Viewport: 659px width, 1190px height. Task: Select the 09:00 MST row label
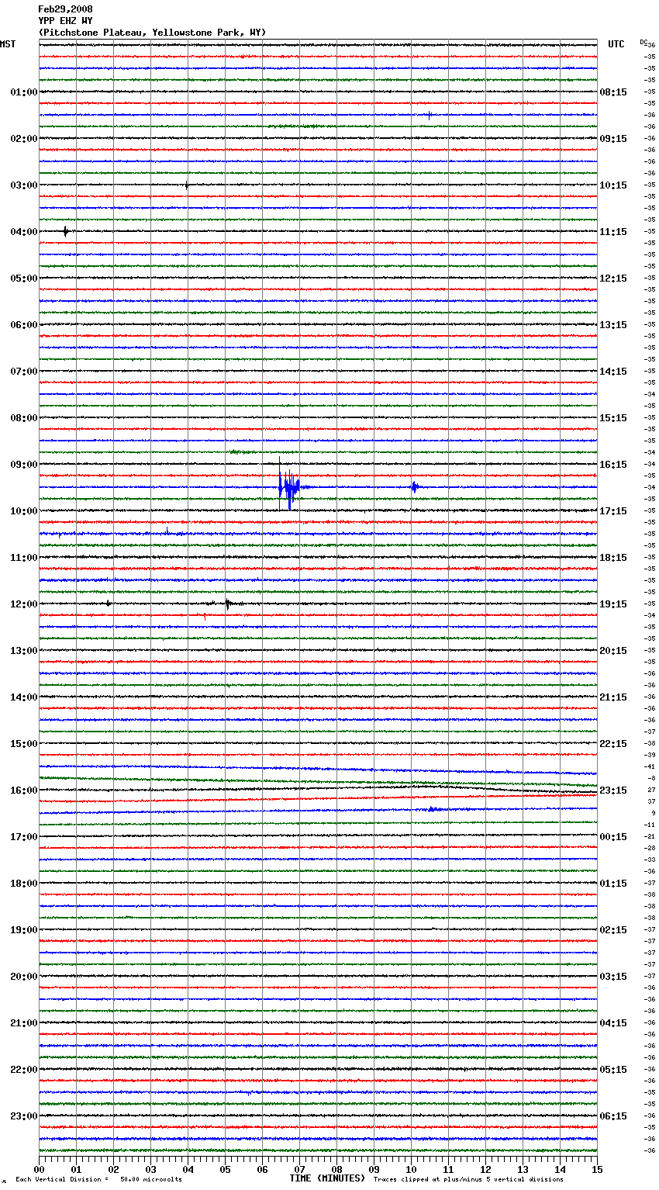24,465
